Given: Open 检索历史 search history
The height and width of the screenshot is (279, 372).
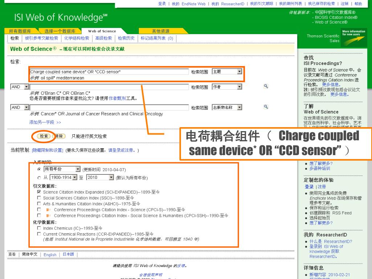Looking at the screenshot, I should tap(126, 38).
